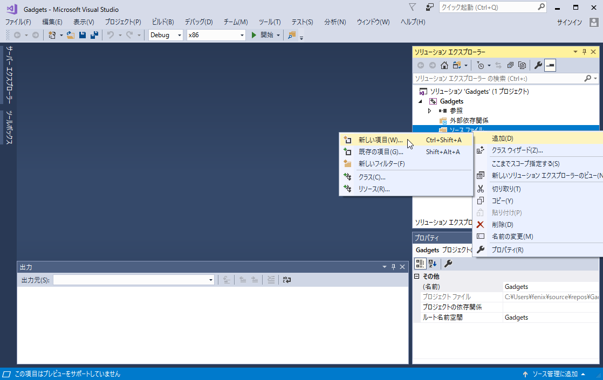
Task: Pin the Solution Explorer panel with pushpin
Action: (585, 52)
